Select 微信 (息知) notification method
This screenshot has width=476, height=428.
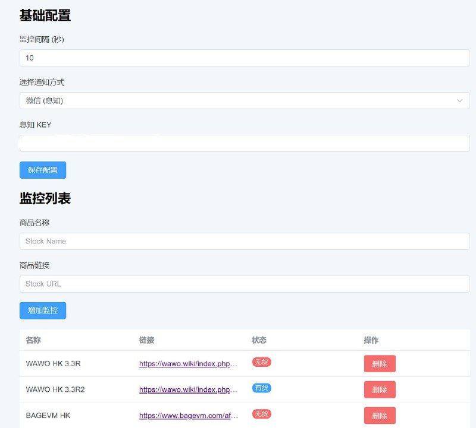244,100
